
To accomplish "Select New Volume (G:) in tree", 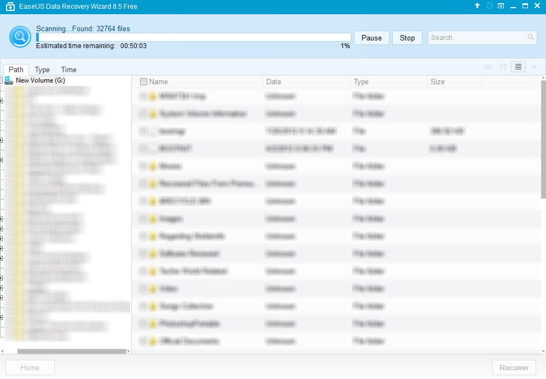I will pyautogui.click(x=40, y=80).
